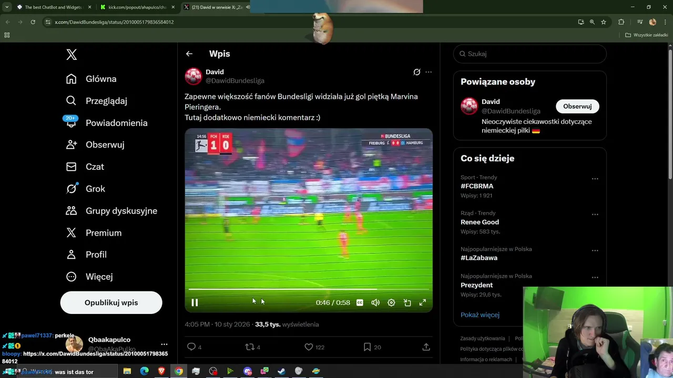Open Informacja o reklamach footer link

tap(486, 360)
